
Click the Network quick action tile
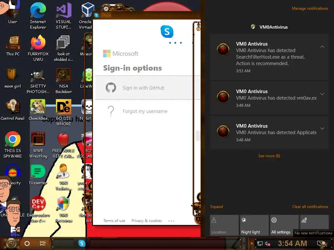point(314,222)
